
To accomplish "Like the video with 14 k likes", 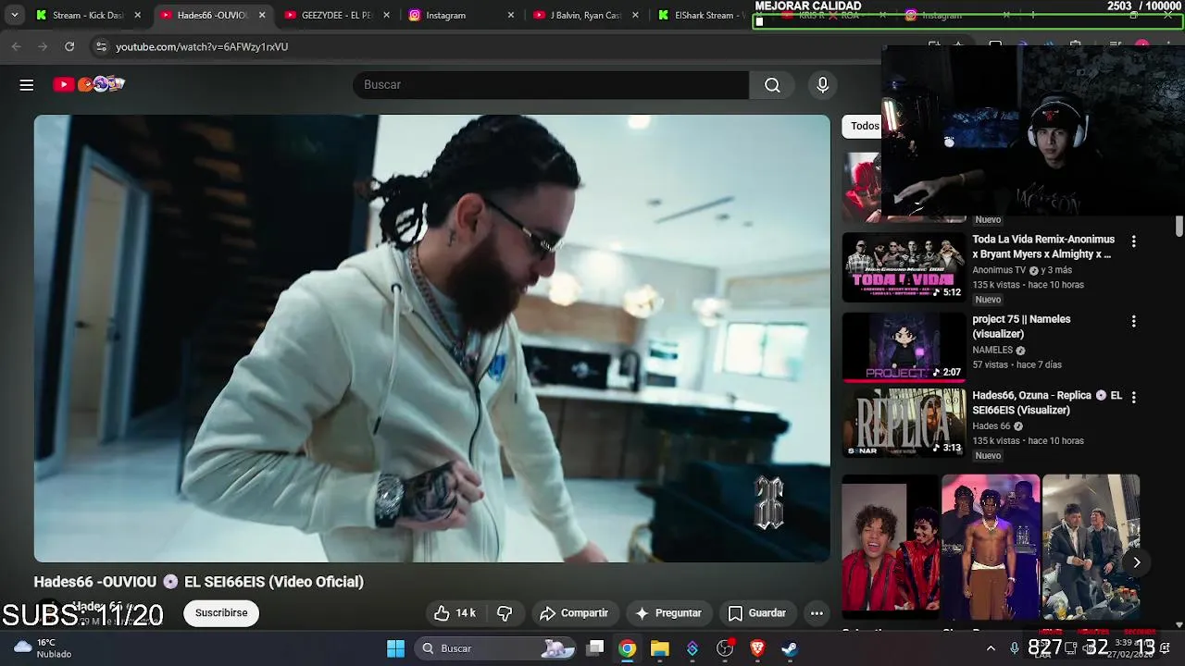I will click(x=455, y=613).
